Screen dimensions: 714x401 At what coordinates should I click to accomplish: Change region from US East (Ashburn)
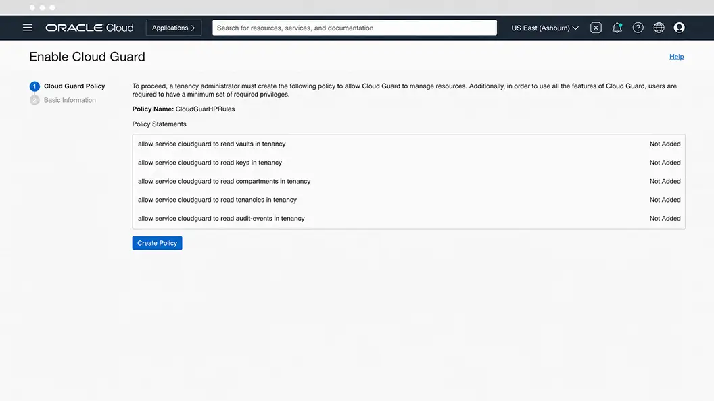[544, 28]
